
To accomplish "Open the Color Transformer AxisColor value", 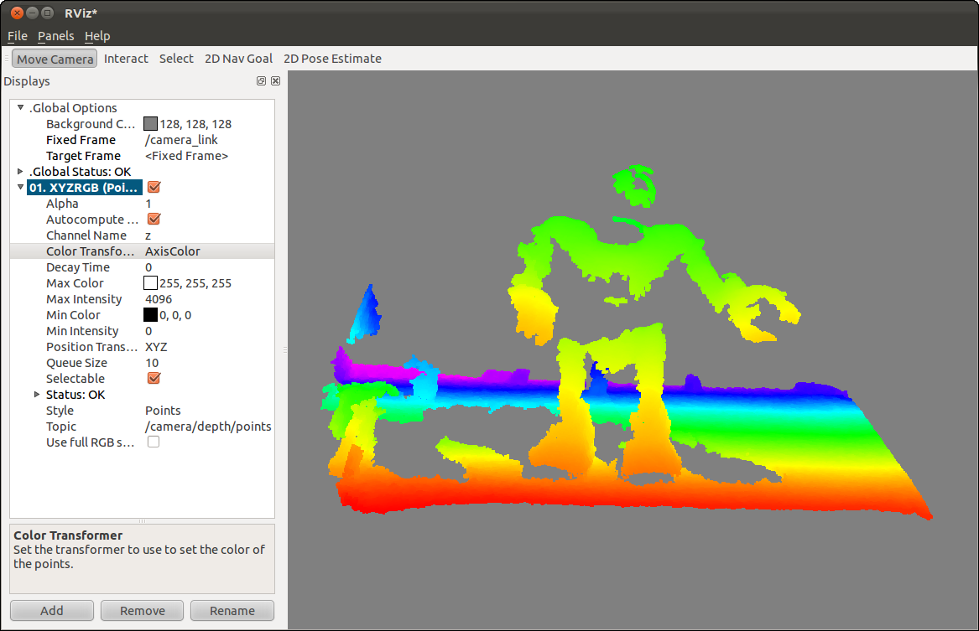I will 173,251.
